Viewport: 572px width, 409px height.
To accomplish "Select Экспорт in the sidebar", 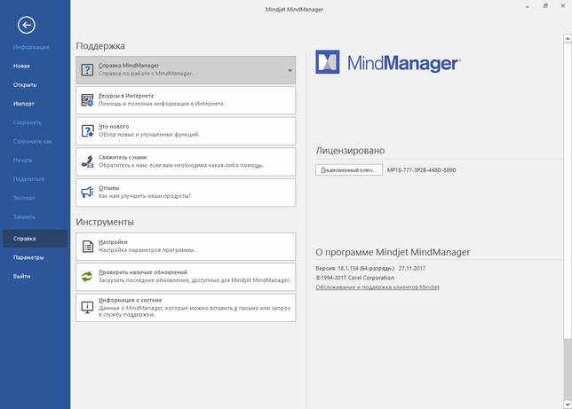I will (24, 198).
